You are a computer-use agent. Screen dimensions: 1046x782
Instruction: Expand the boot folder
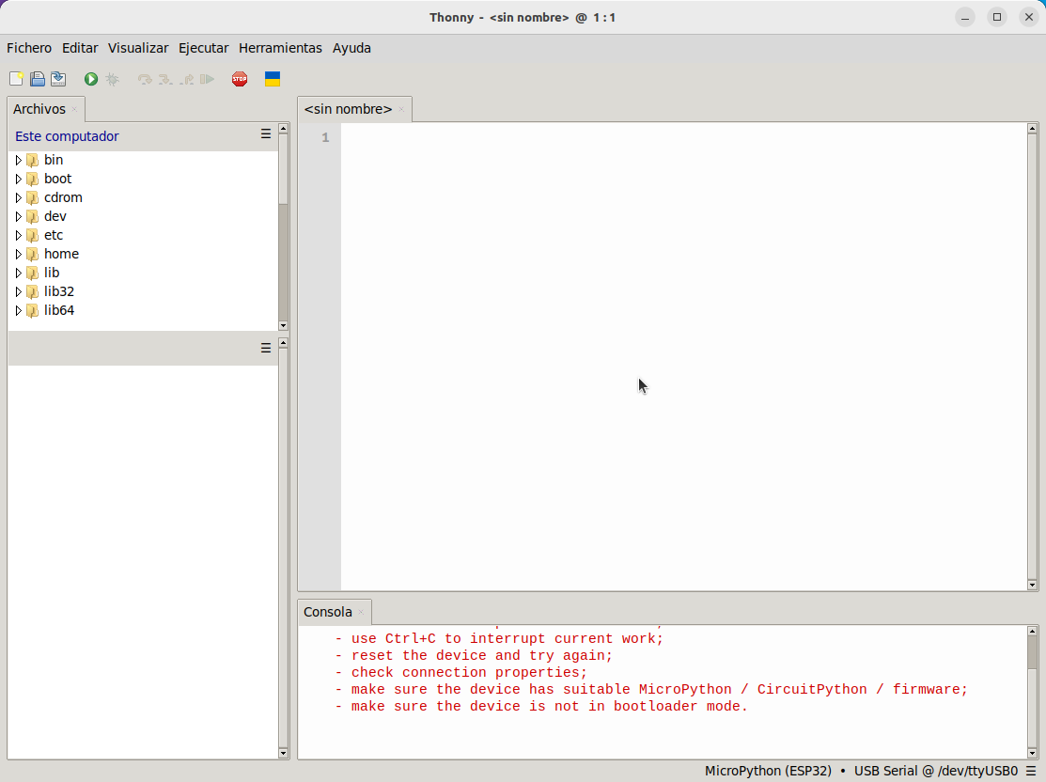tap(19, 179)
